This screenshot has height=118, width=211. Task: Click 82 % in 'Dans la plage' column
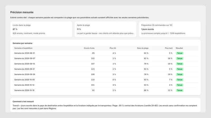coord(146,58)
